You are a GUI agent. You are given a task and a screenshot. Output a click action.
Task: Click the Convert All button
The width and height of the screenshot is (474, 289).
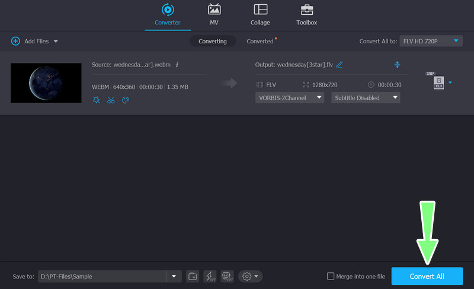coord(427,277)
